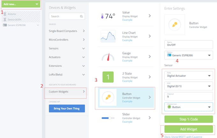Edit the Name field showing On/Off

pyautogui.click(x=189, y=45)
